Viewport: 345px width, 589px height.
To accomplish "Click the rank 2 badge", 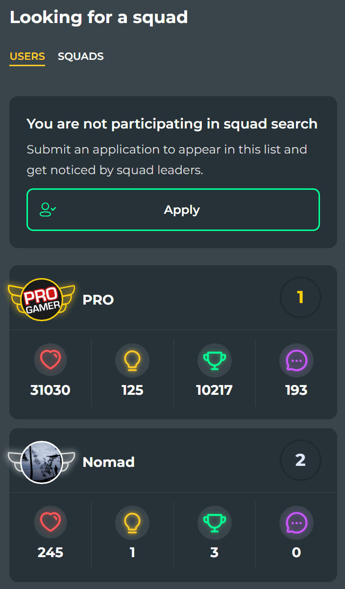I will click(300, 460).
